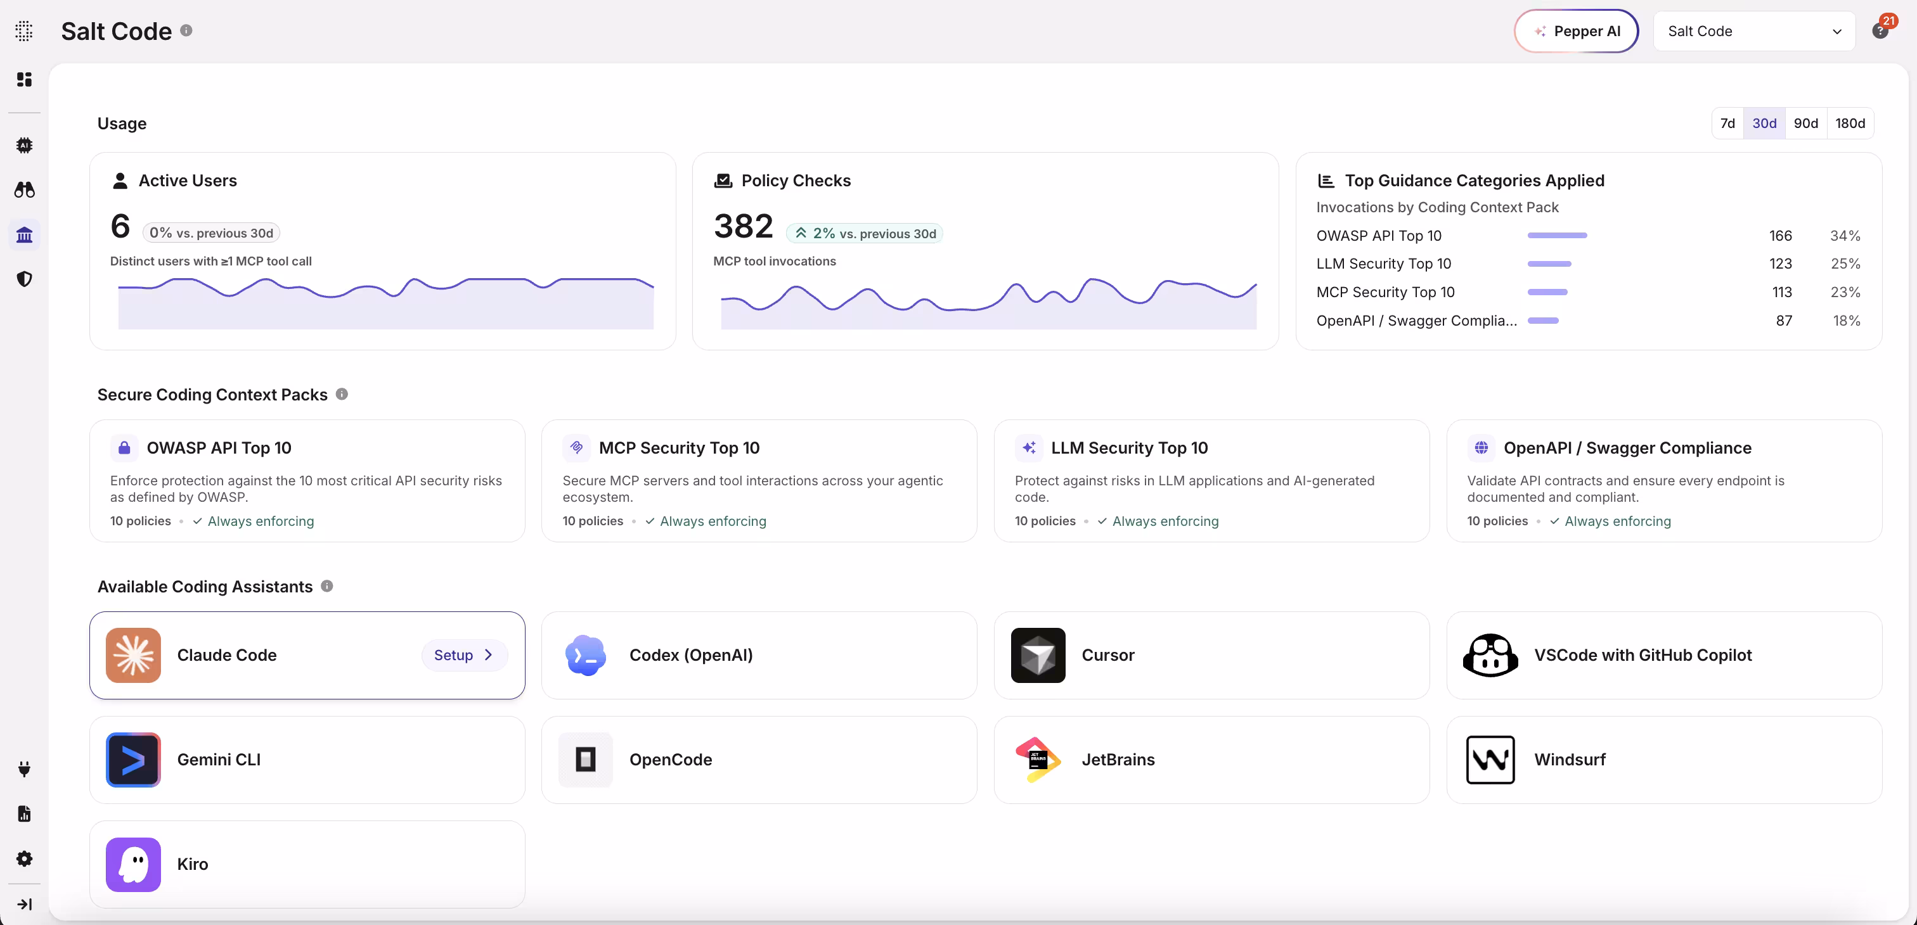Click the Active Users person icon
1917x925 pixels.
click(120, 181)
